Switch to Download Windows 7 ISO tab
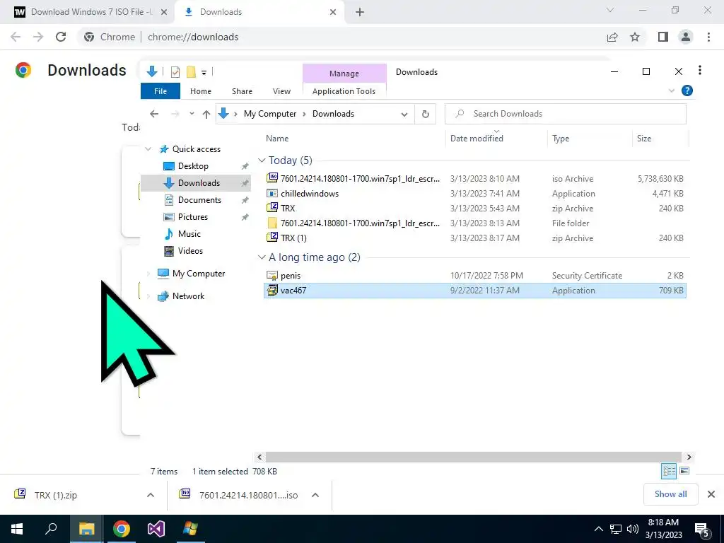This screenshot has height=543, width=724. coord(91,12)
